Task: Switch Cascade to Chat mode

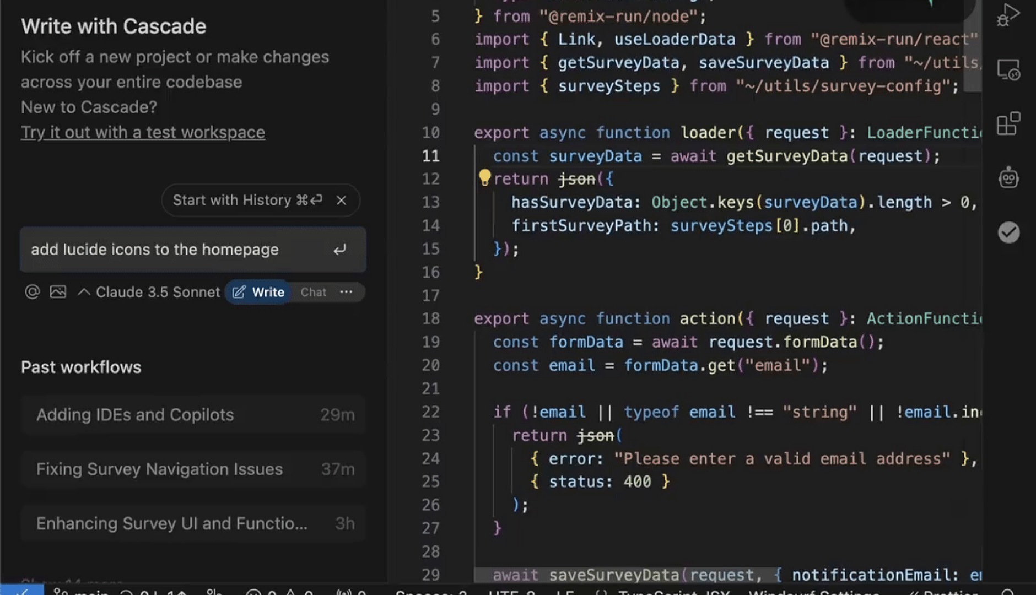Action: [x=313, y=292]
